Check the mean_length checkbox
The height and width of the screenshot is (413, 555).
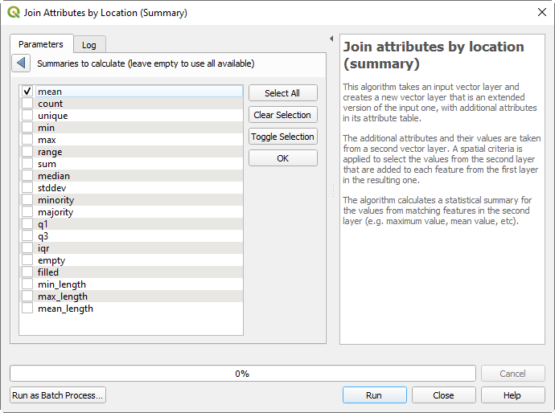pyautogui.click(x=27, y=309)
